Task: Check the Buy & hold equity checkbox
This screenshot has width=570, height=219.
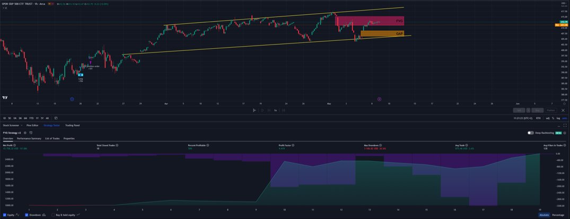Action: tap(53, 215)
